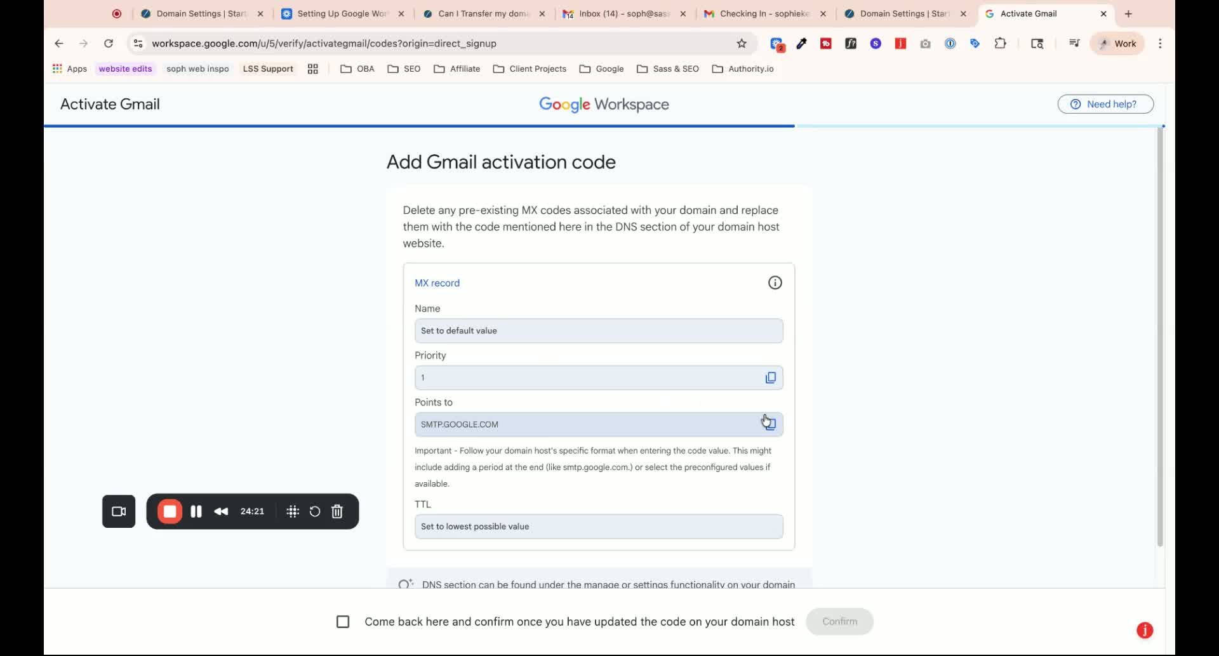The height and width of the screenshot is (656, 1219).
Task: Open the SEO bookmarks folder
Action: (x=404, y=69)
